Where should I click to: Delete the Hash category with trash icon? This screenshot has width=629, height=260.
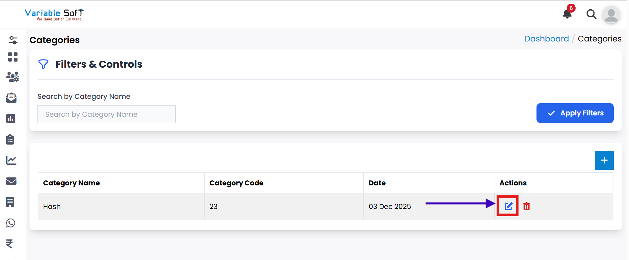point(526,206)
